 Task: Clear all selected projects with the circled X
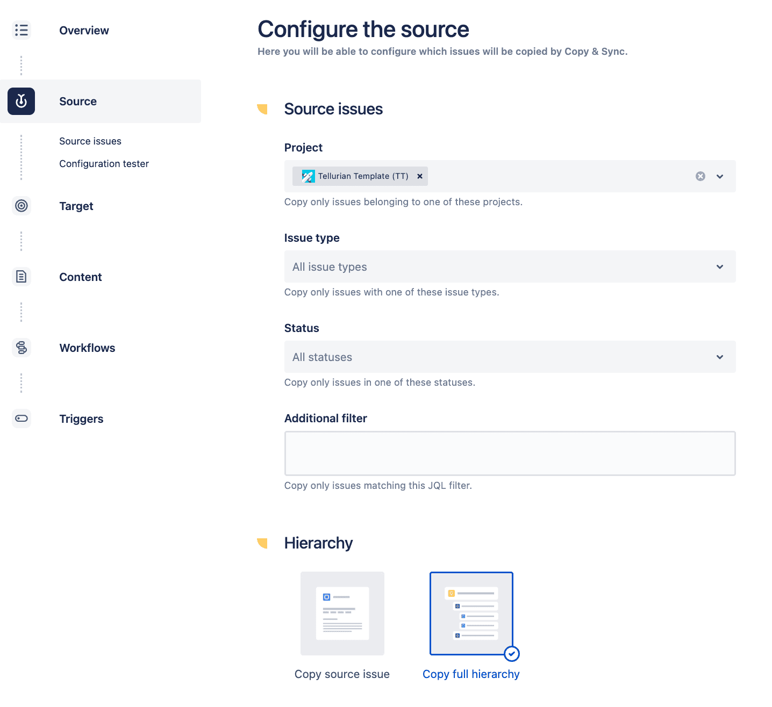point(700,176)
